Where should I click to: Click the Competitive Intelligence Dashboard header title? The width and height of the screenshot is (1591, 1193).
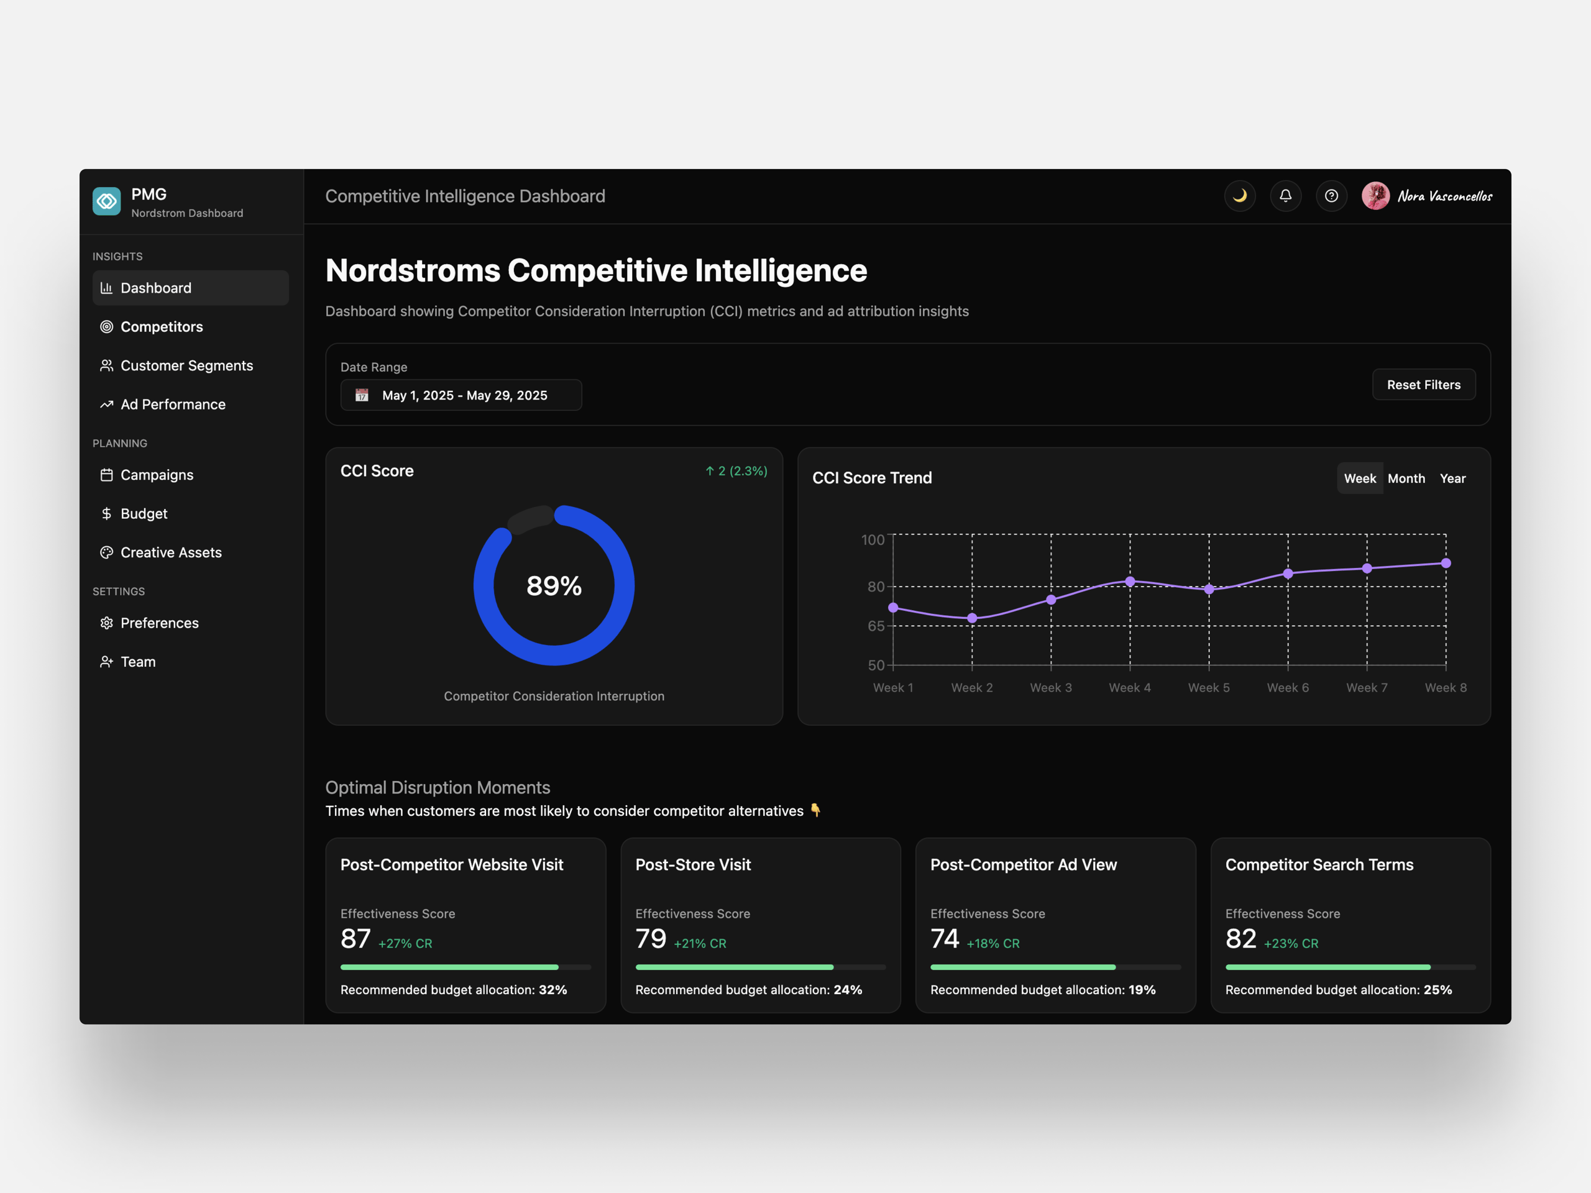click(465, 196)
